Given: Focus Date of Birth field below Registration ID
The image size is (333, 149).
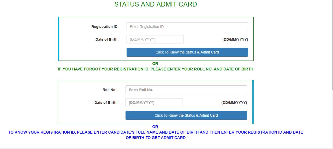Looking at the screenshot, I should 155,39.
